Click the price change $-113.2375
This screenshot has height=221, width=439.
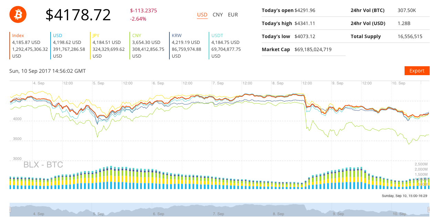pyautogui.click(x=144, y=11)
